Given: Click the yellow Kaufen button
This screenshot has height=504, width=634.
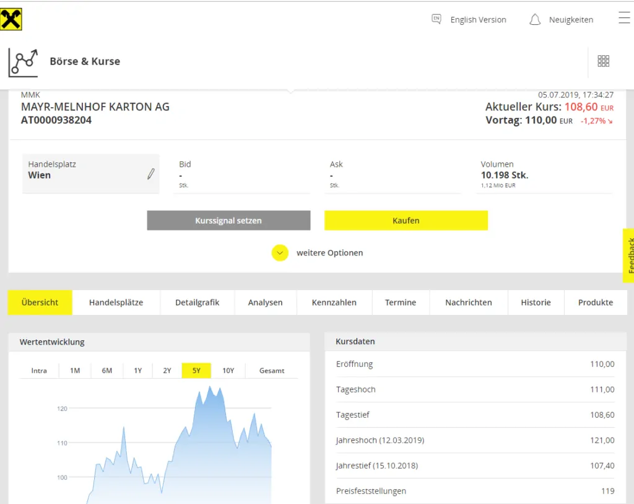Looking at the screenshot, I should [406, 220].
